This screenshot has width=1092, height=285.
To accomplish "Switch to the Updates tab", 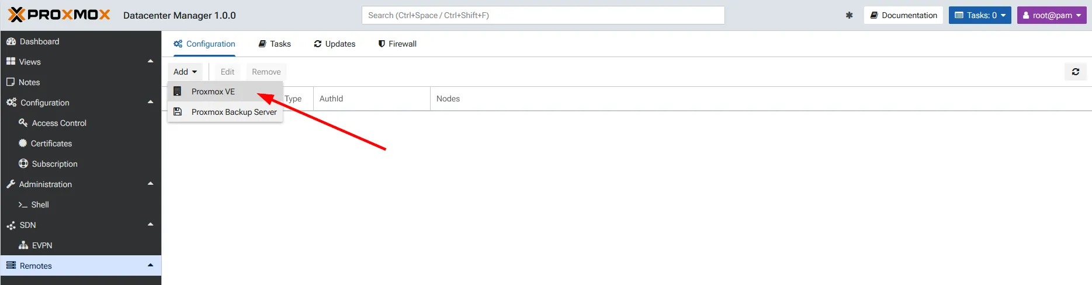I will [x=335, y=44].
